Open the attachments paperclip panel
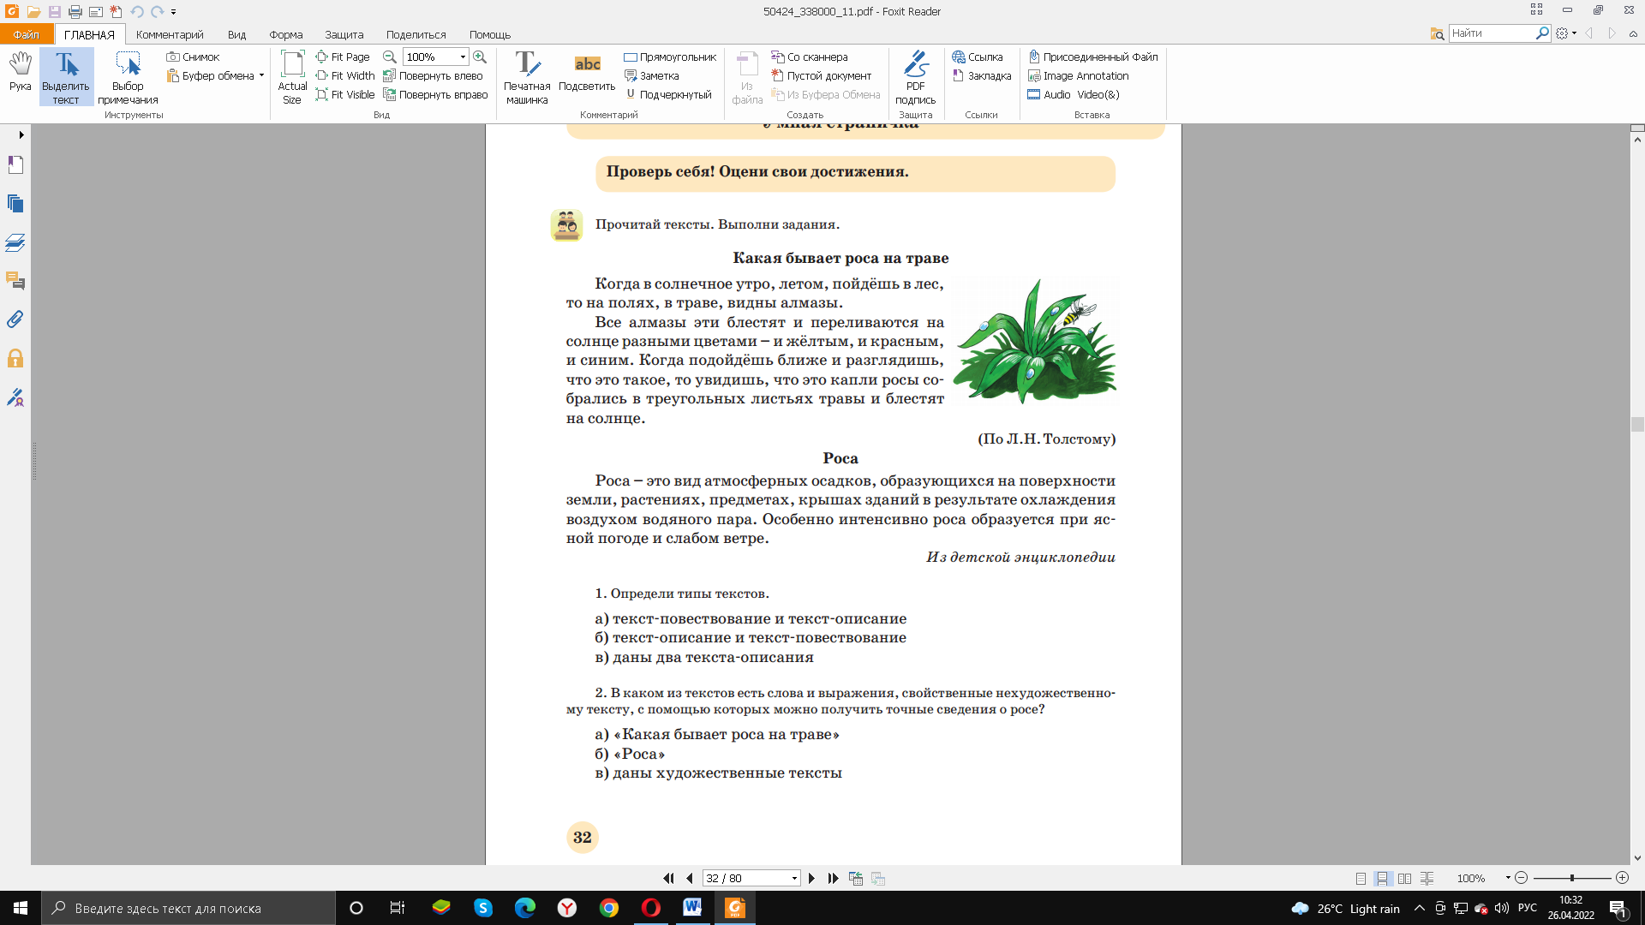This screenshot has width=1645, height=925. point(15,319)
